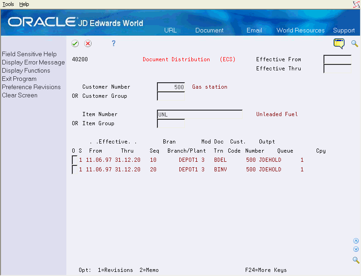
Task: Click the BINV document code
Action: point(221,170)
